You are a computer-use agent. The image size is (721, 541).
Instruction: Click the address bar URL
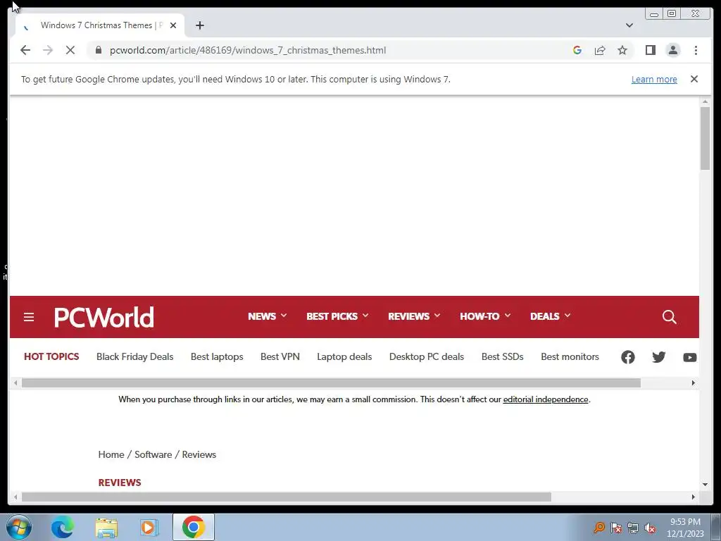click(x=248, y=50)
